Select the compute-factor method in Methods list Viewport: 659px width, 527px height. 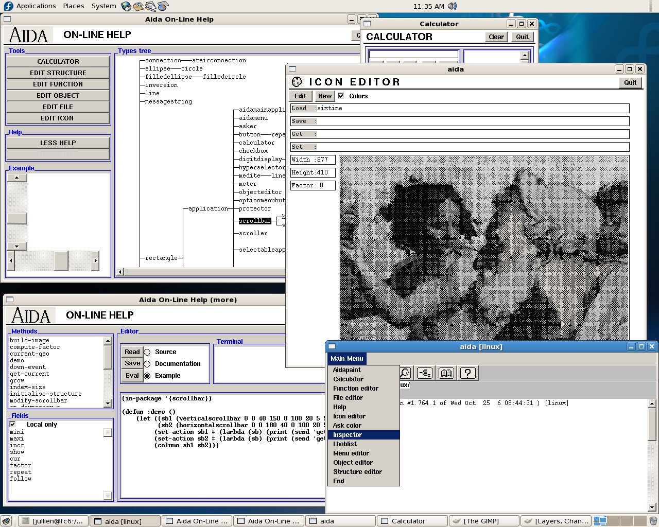tap(35, 347)
